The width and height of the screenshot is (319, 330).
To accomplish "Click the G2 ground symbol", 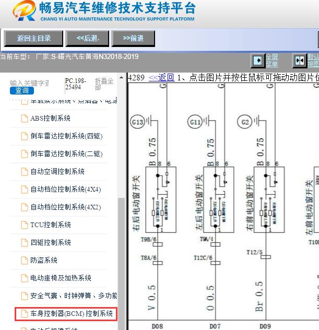I will click(245, 122).
